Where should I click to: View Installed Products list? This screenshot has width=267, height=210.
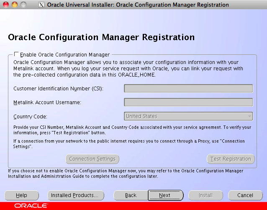click(74, 195)
